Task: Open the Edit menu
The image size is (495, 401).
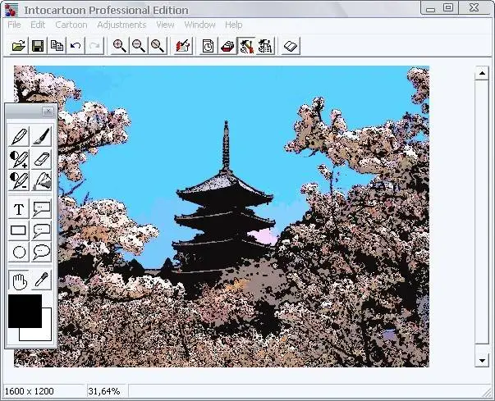Action: click(x=38, y=25)
